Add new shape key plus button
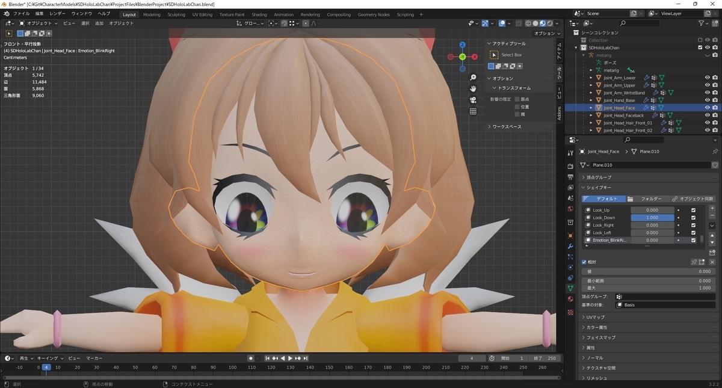Image resolution: width=722 pixels, height=388 pixels. pos(712,208)
